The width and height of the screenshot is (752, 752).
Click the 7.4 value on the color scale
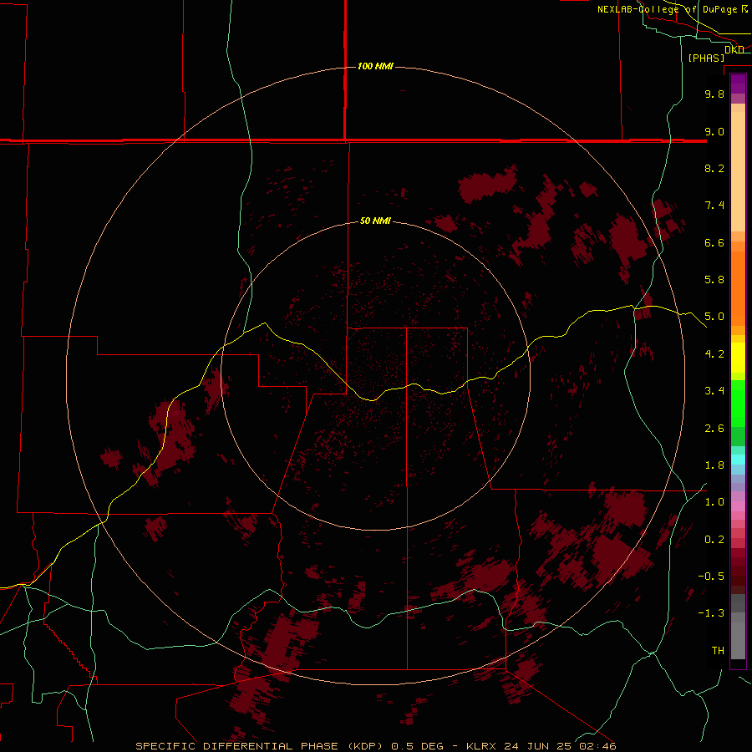(x=714, y=206)
